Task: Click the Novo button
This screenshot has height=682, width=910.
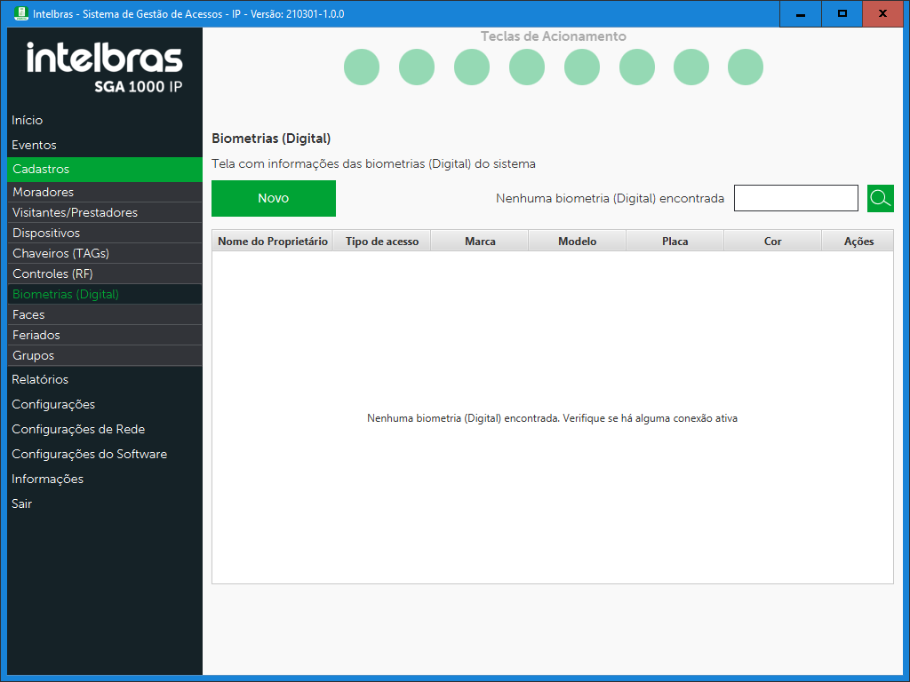Action: click(x=273, y=198)
